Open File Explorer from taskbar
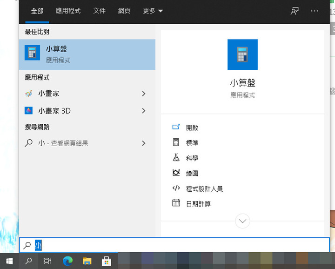This screenshot has width=335, height=269. tap(87, 261)
